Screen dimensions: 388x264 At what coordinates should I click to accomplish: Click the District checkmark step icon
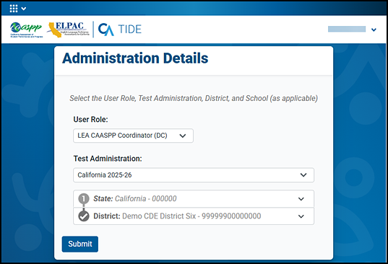click(x=84, y=216)
